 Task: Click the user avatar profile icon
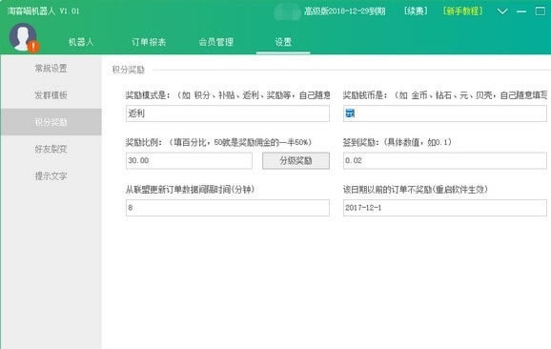pyautogui.click(x=23, y=37)
